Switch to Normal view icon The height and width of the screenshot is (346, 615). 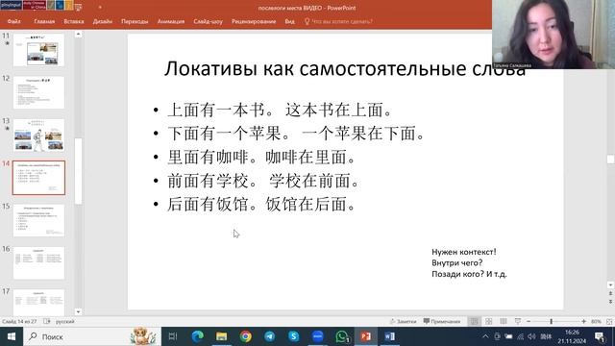(474, 321)
